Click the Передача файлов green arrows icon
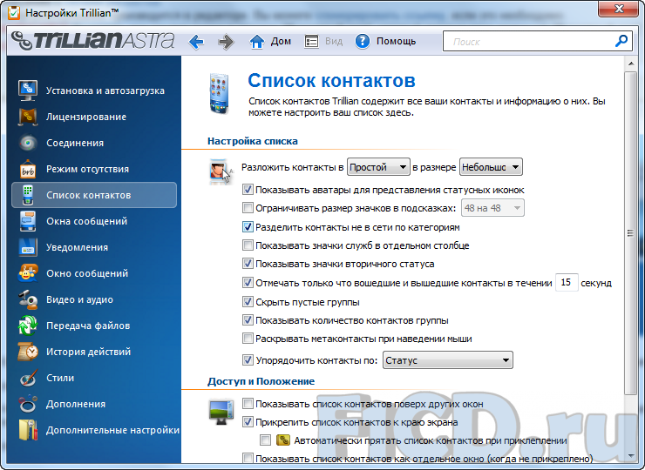 (x=28, y=326)
